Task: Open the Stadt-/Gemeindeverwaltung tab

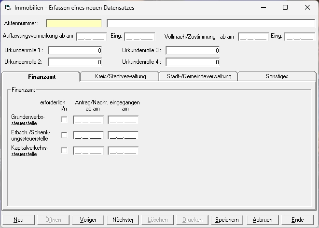Action: click(x=198, y=76)
